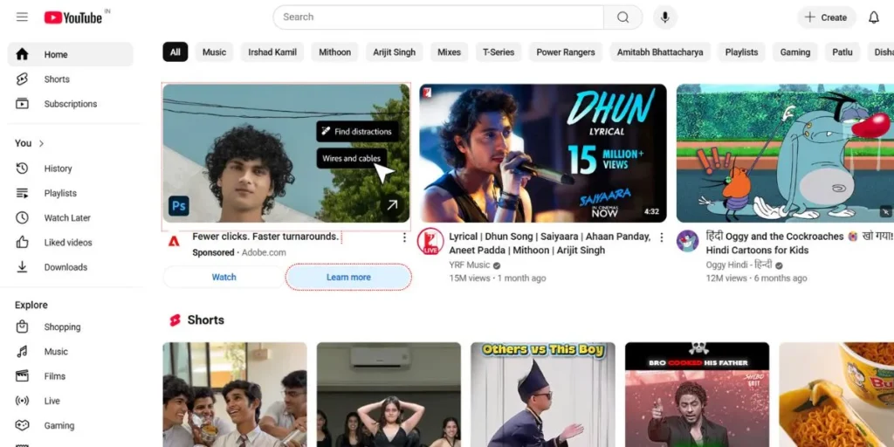Open the hamburger guide menu
The width and height of the screenshot is (894, 447).
tap(22, 17)
